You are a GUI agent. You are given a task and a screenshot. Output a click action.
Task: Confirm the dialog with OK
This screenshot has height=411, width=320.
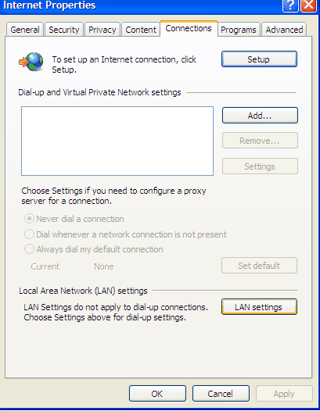(157, 394)
